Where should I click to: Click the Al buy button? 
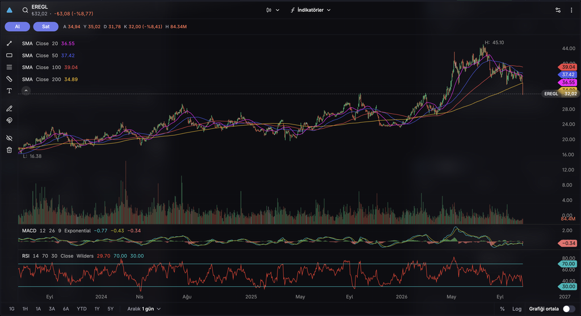[18, 27]
